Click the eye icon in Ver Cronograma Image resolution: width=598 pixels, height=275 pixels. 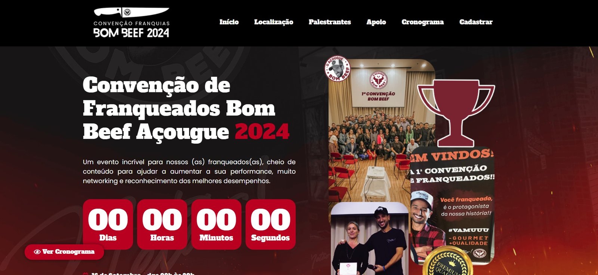point(37,252)
